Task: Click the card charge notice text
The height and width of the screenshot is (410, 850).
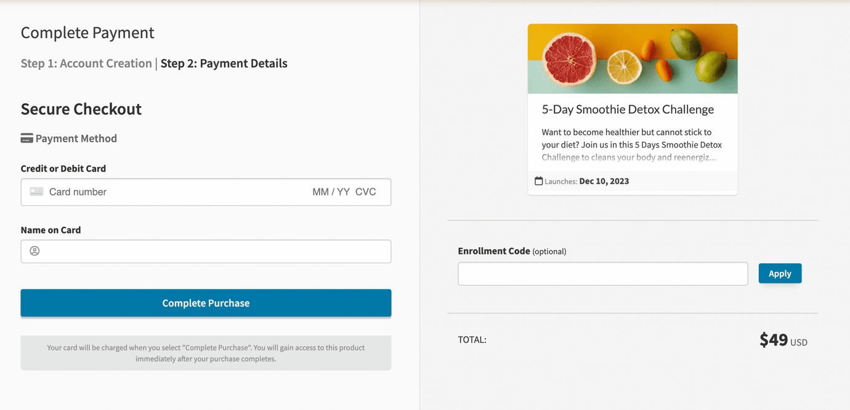Action: tap(206, 353)
